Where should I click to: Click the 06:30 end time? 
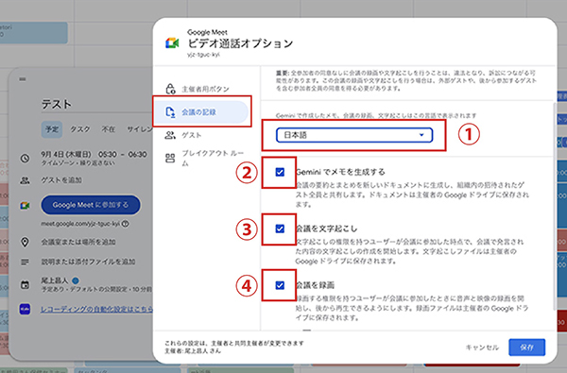(138, 154)
